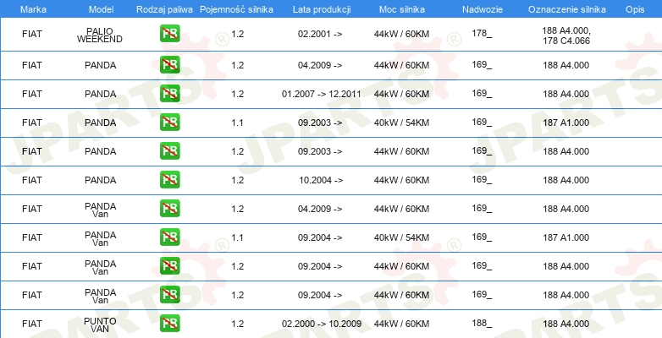Viewport: 662px width, 338px height.
Task: Click the Pojemność silnika column header
Action: tap(236, 9)
